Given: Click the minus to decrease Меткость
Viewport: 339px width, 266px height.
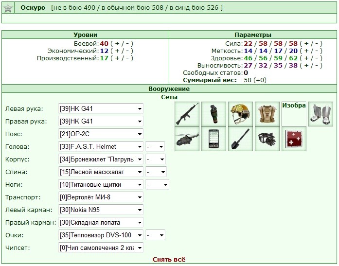Looking at the screenshot, I should click(317, 51).
